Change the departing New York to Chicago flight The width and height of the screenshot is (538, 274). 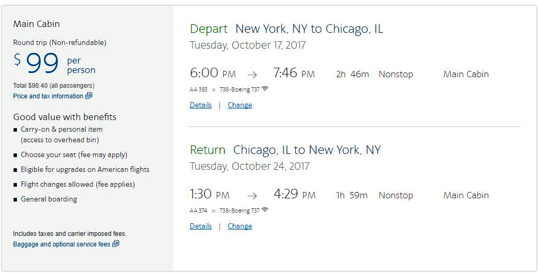click(x=240, y=105)
